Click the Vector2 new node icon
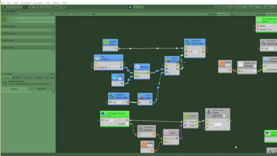The image size is (277, 156). pos(167,60)
